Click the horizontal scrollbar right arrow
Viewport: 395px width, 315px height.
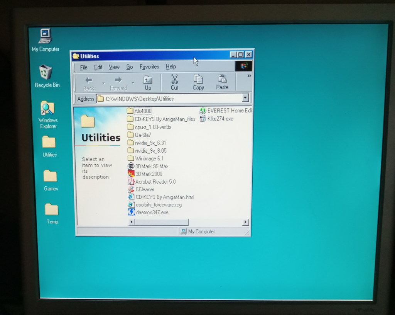[245, 222]
